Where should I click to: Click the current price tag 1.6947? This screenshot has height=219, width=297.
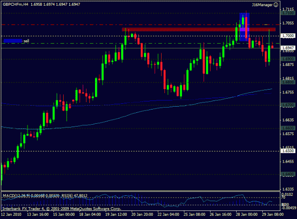pos(288,48)
